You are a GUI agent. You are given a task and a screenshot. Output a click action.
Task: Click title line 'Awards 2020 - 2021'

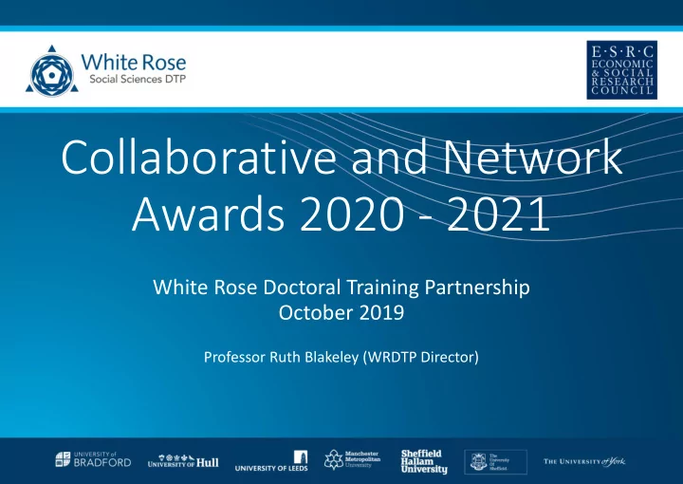coord(341,214)
